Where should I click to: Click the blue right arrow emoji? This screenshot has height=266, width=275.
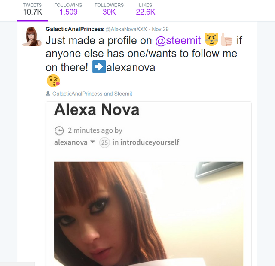[x=99, y=66]
